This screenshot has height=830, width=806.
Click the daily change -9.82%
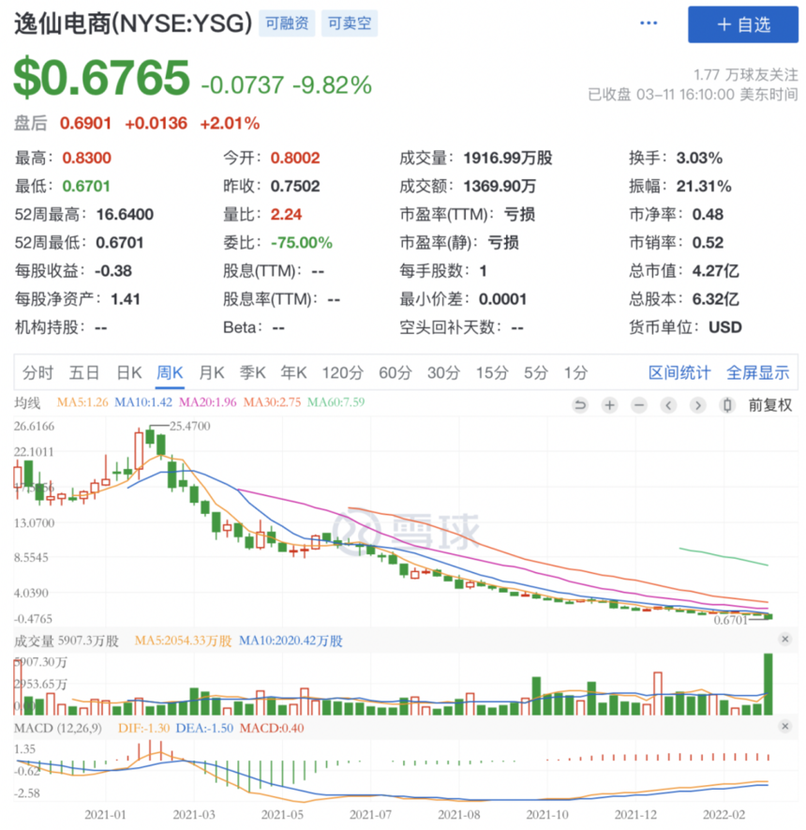[332, 84]
